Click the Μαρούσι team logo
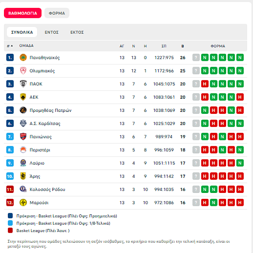This screenshot has height=253, width=253. (x=23, y=203)
